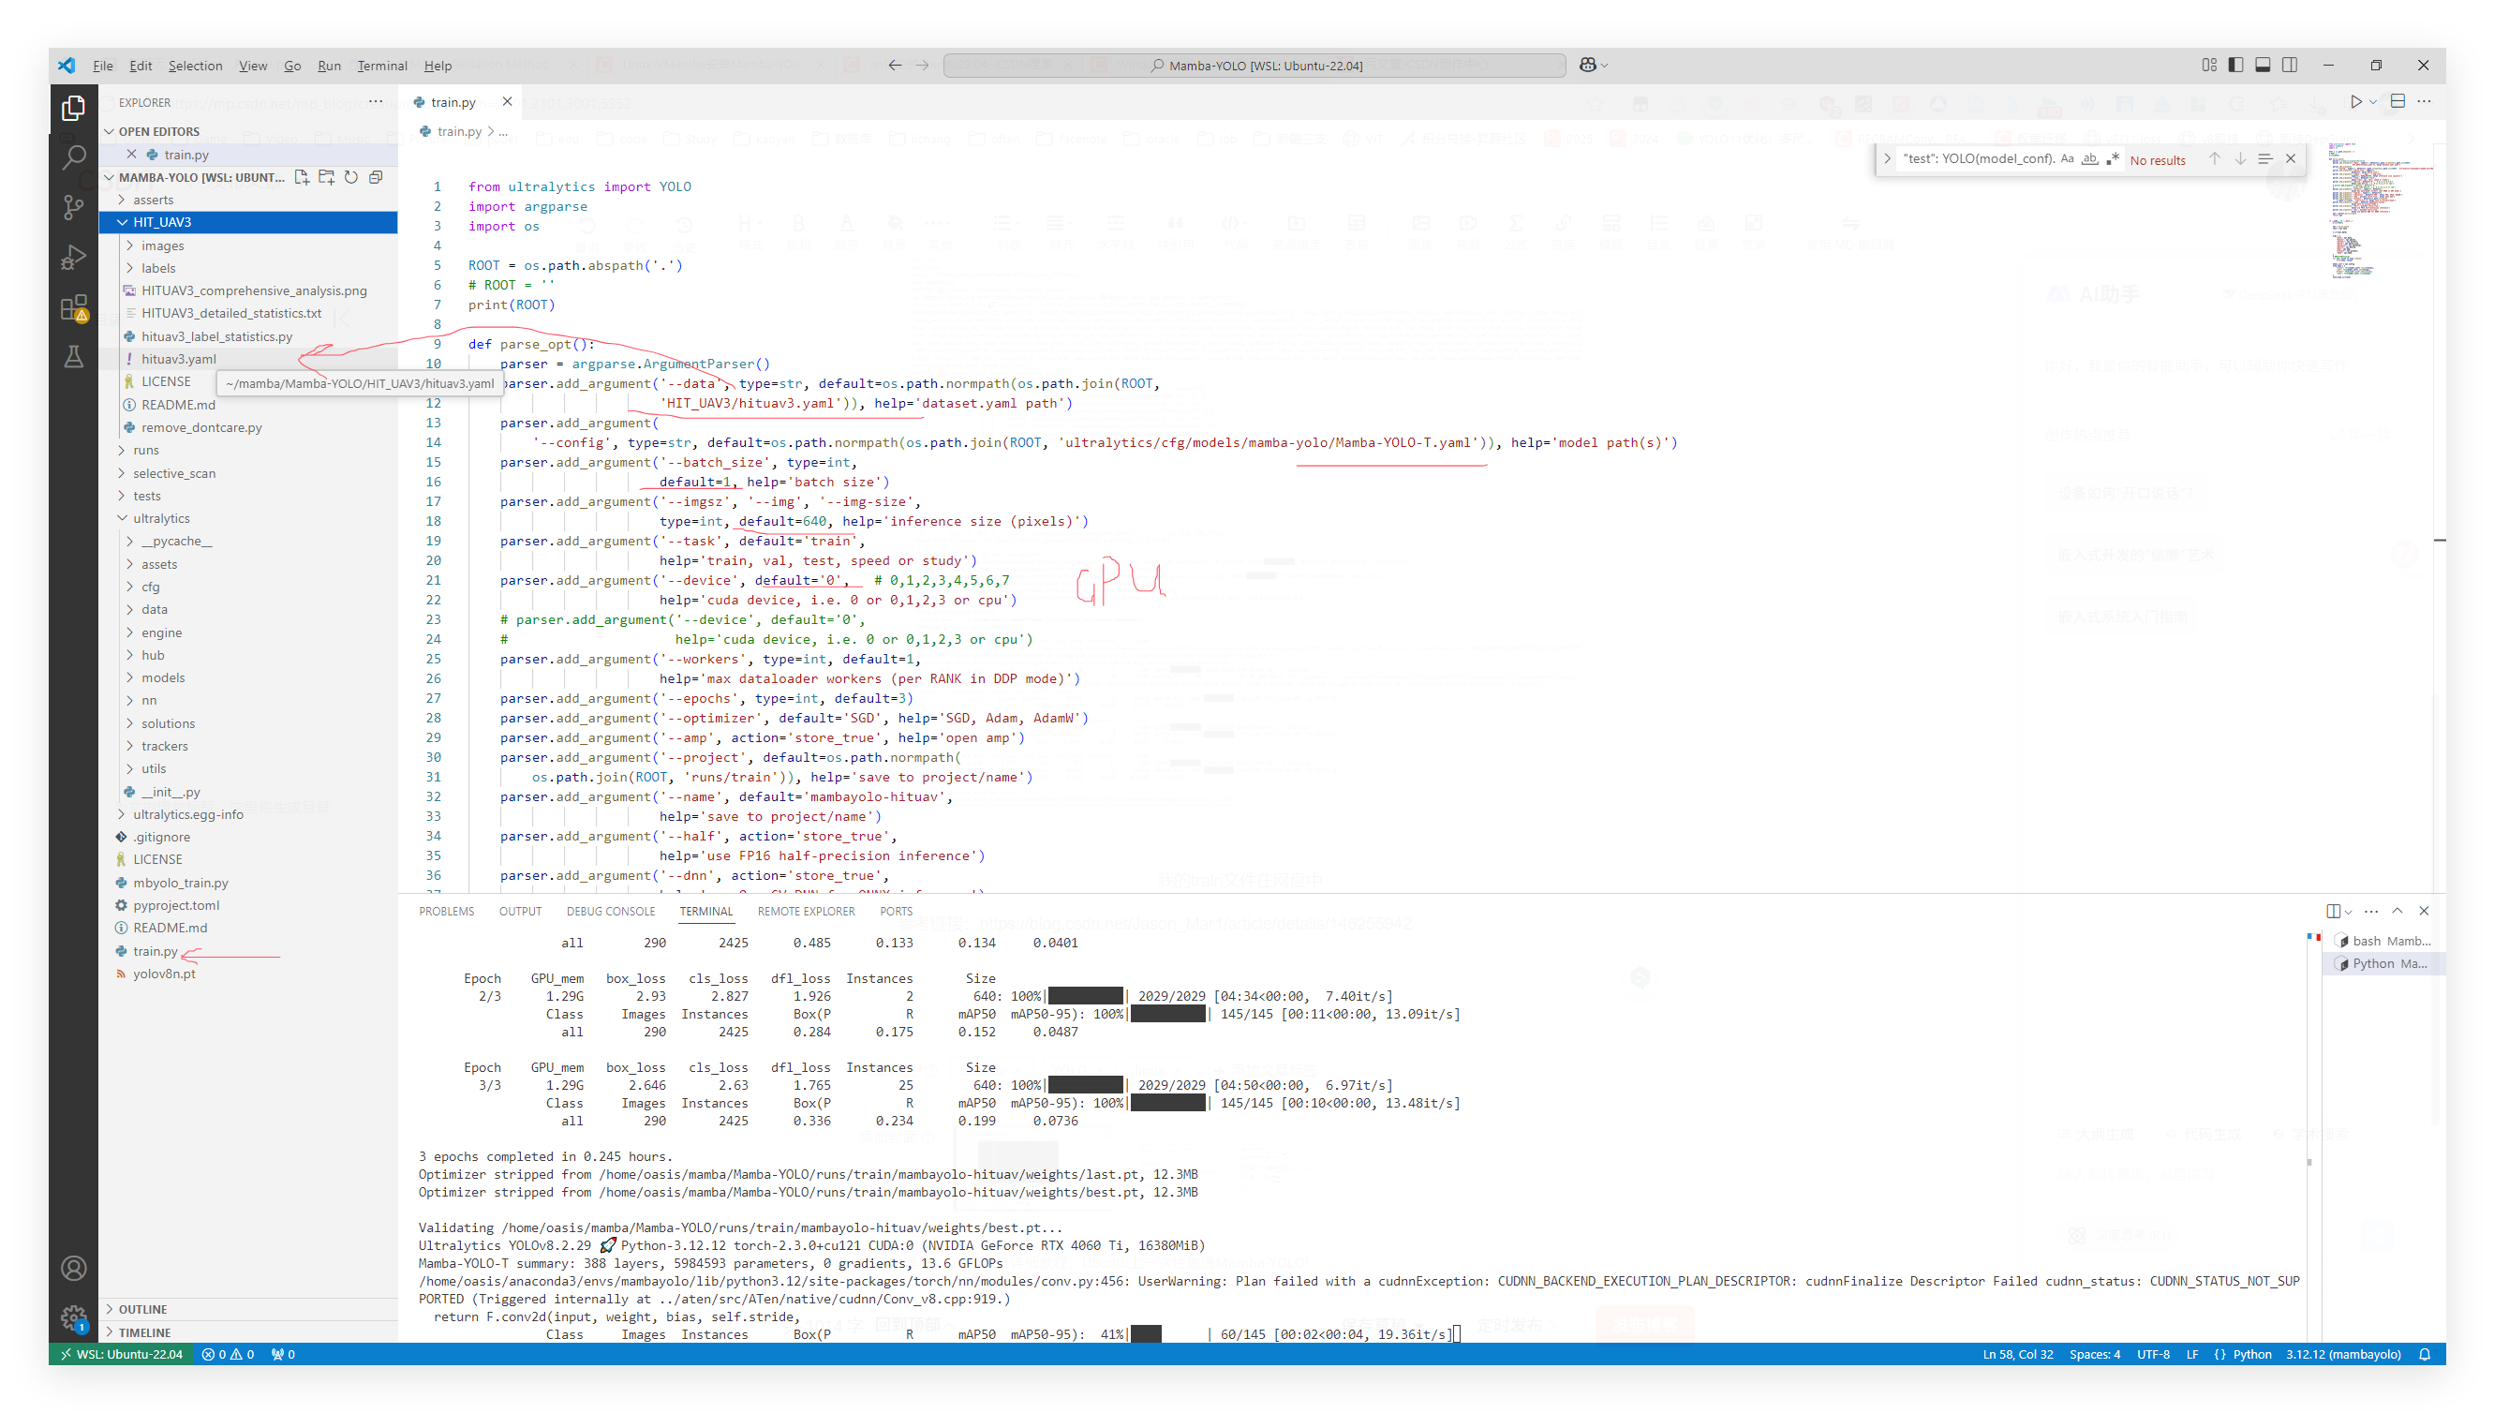Open the Search view
Screen dimensions: 2494x1413
(73, 156)
